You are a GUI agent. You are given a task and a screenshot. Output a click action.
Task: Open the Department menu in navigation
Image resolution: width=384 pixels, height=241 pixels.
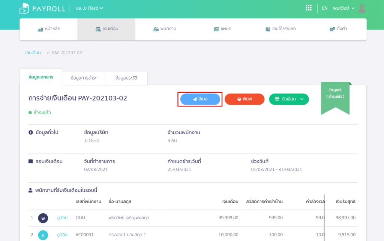(x=222, y=29)
